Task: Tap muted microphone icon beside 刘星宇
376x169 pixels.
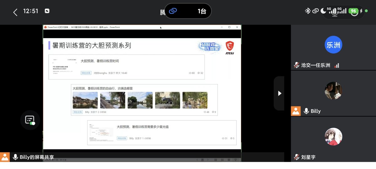Action: [296, 157]
